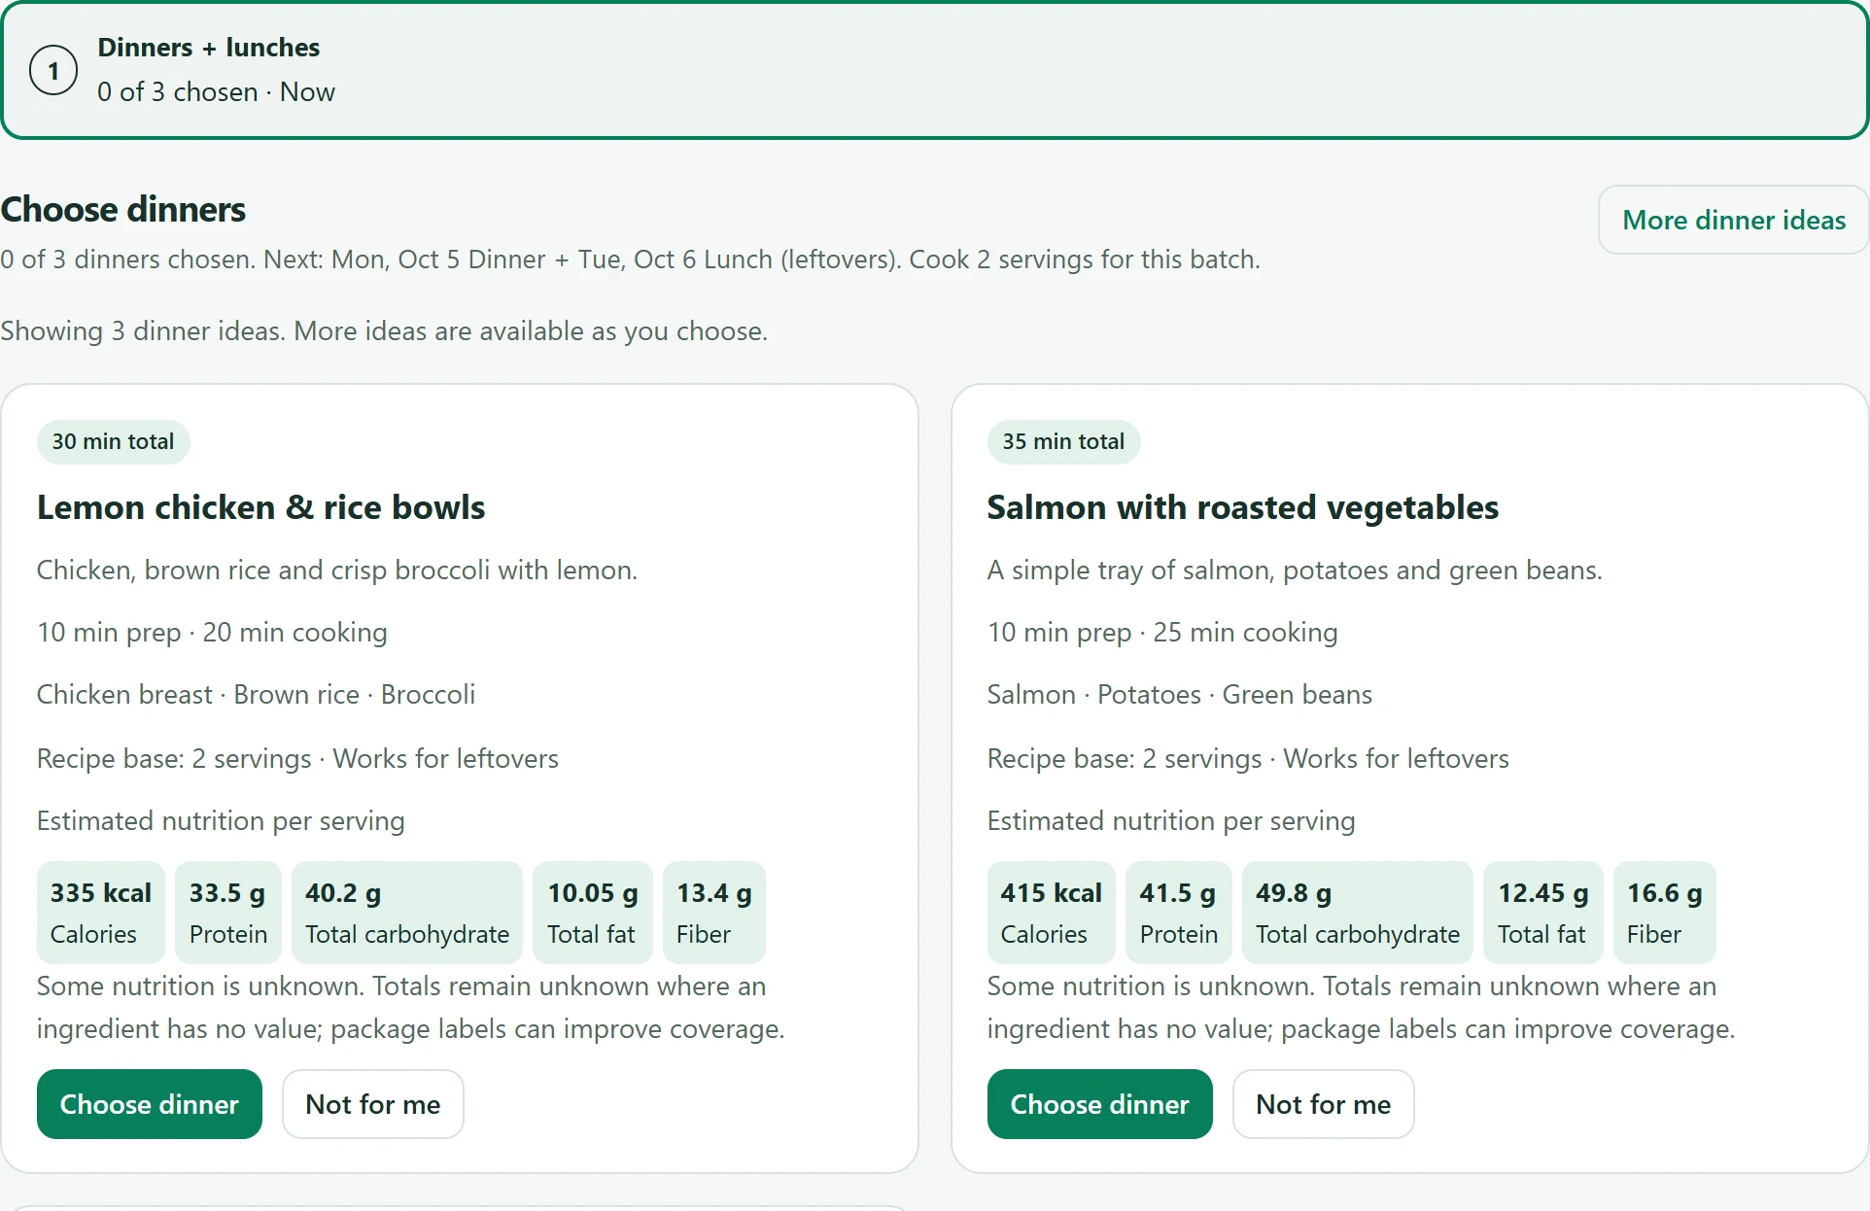Image resolution: width=1870 pixels, height=1211 pixels.
Task: Click '10 min prep · 25 min cooking'
Action: click(1162, 633)
